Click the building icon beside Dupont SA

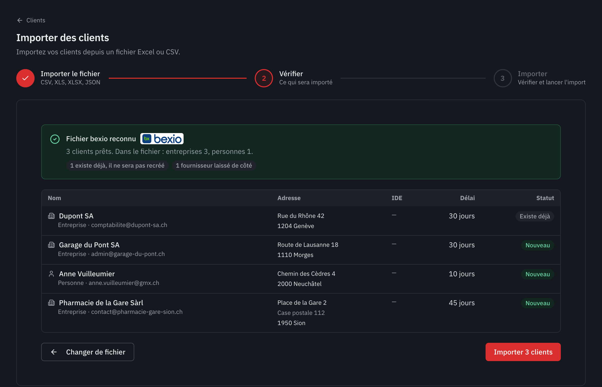point(51,216)
